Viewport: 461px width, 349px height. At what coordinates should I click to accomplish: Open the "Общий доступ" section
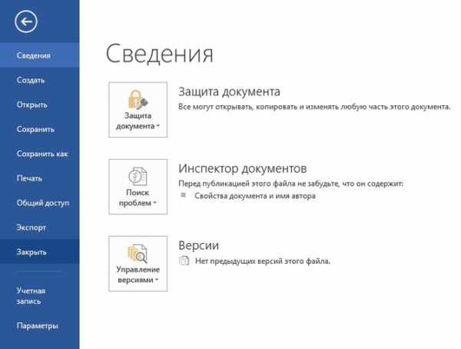[43, 203]
